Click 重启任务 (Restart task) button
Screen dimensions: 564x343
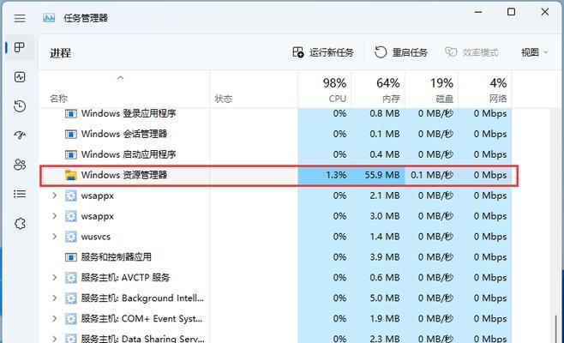pyautogui.click(x=401, y=52)
